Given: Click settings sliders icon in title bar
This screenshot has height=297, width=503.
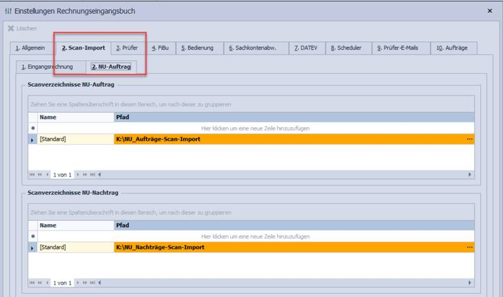Looking at the screenshot, I should (8, 11).
